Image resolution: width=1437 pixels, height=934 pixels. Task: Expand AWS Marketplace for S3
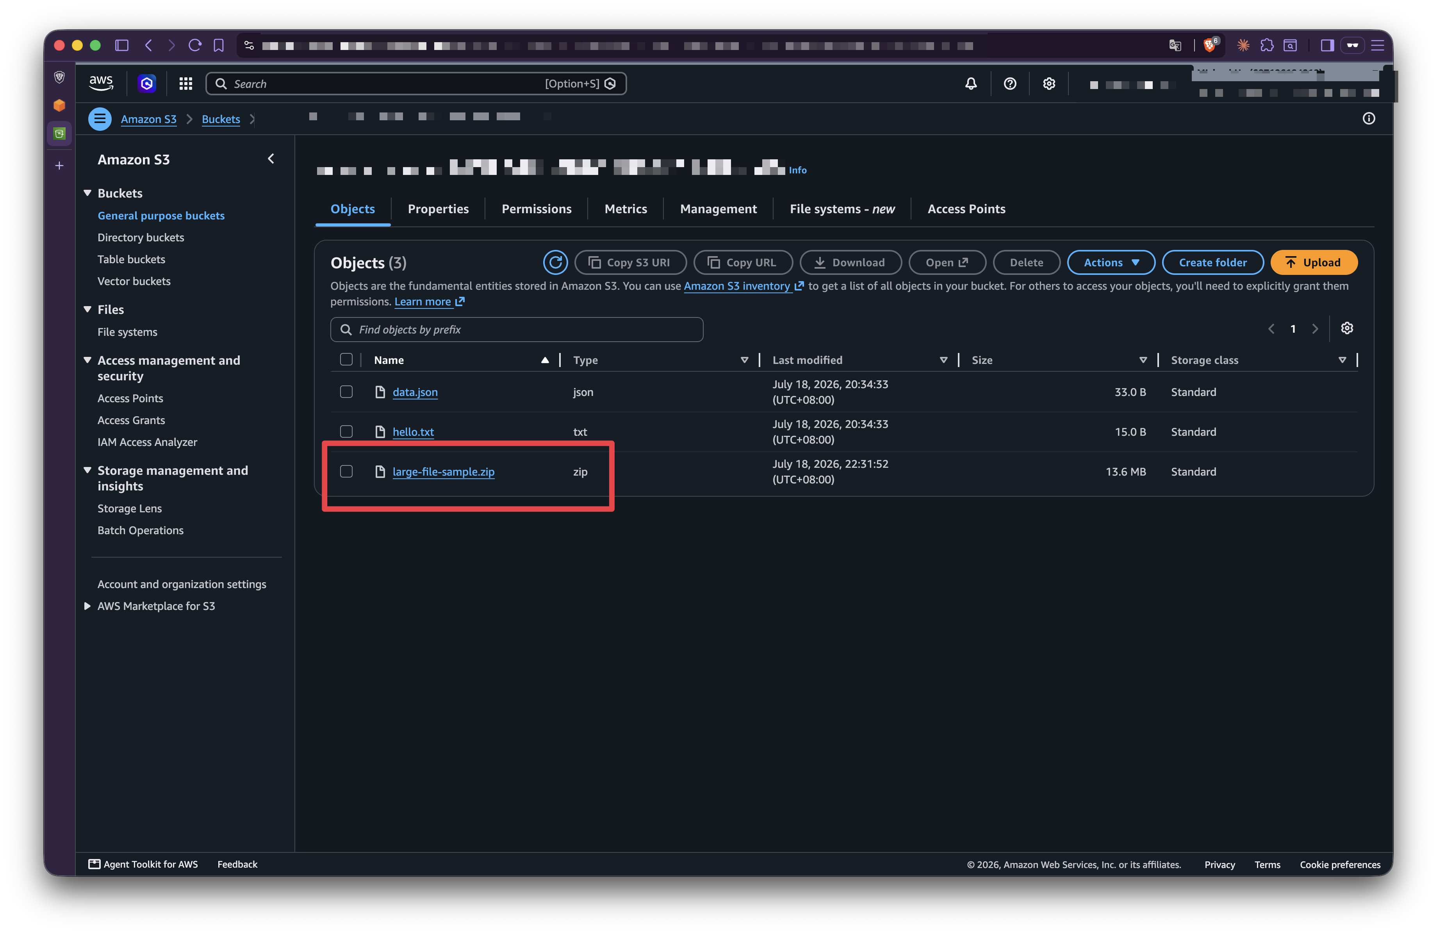pos(87,606)
